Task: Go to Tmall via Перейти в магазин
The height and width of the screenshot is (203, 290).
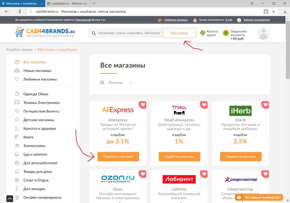Action: tap(179, 156)
